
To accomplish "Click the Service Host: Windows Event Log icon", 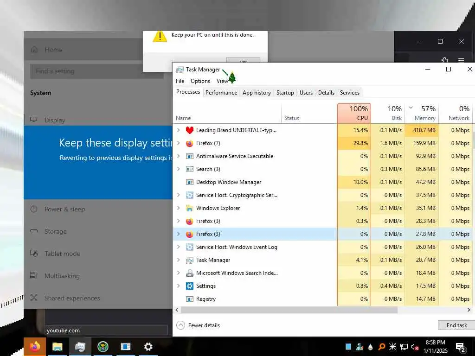I will pos(189,247).
